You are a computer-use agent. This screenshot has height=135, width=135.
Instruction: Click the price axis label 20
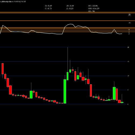(x=128, y=47)
